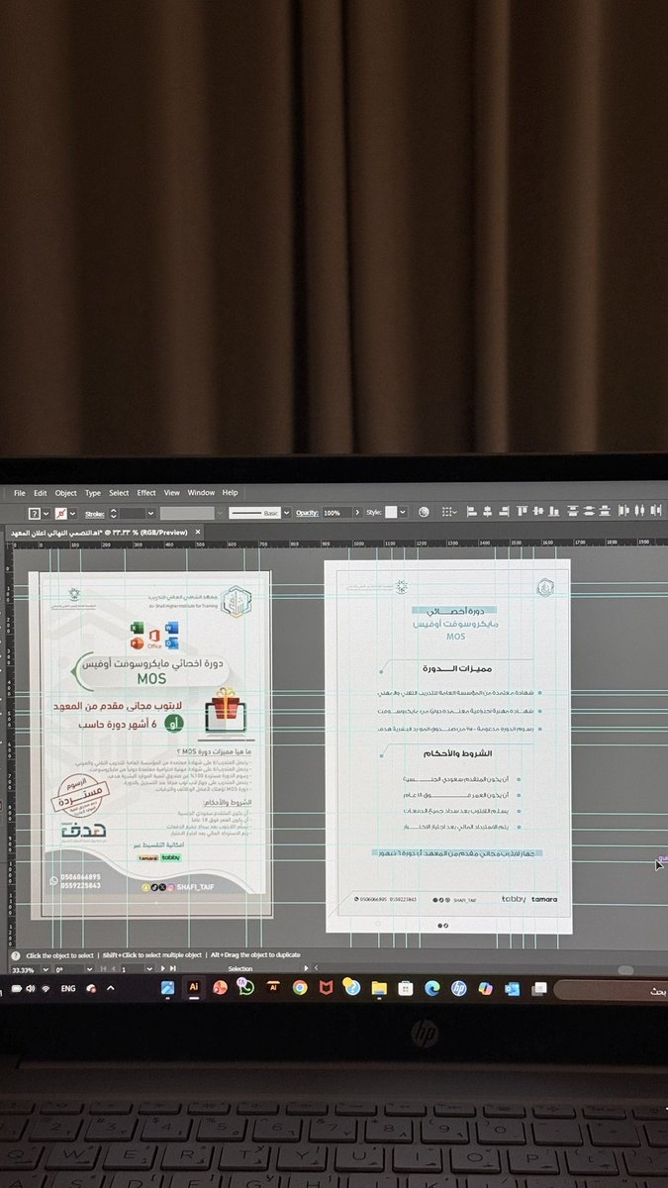This screenshot has width=668, height=1188.
Task: Click the help question mark icon in status bar
Action: tap(16, 955)
